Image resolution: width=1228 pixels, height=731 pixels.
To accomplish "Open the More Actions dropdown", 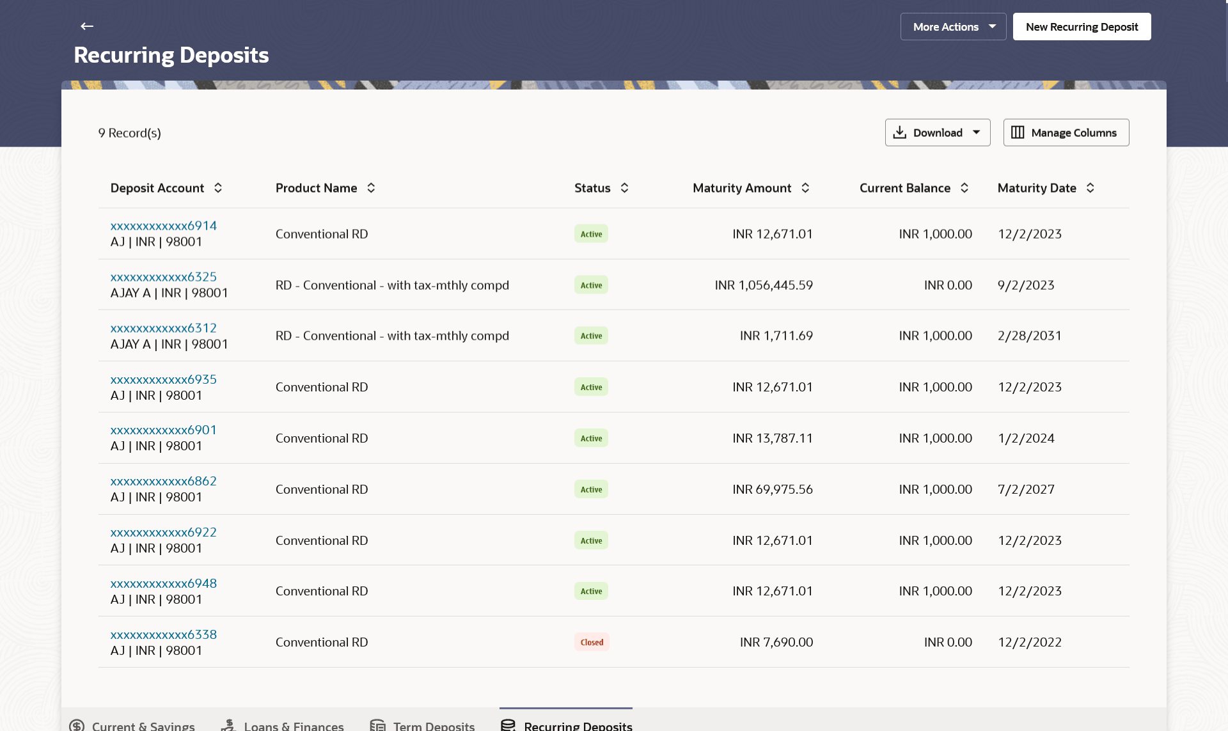I will (953, 27).
